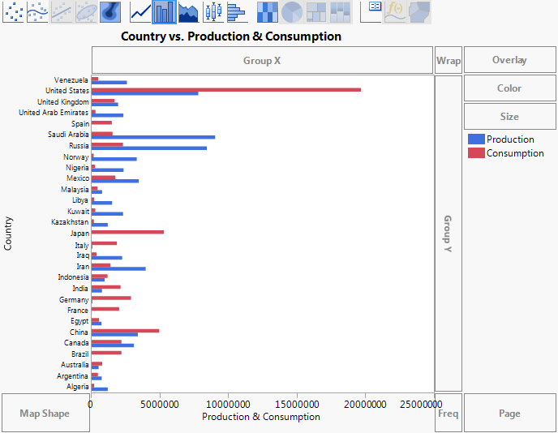The width and height of the screenshot is (558, 433).
Task: Select the Smoother element icon
Action: pyautogui.click(x=37, y=11)
